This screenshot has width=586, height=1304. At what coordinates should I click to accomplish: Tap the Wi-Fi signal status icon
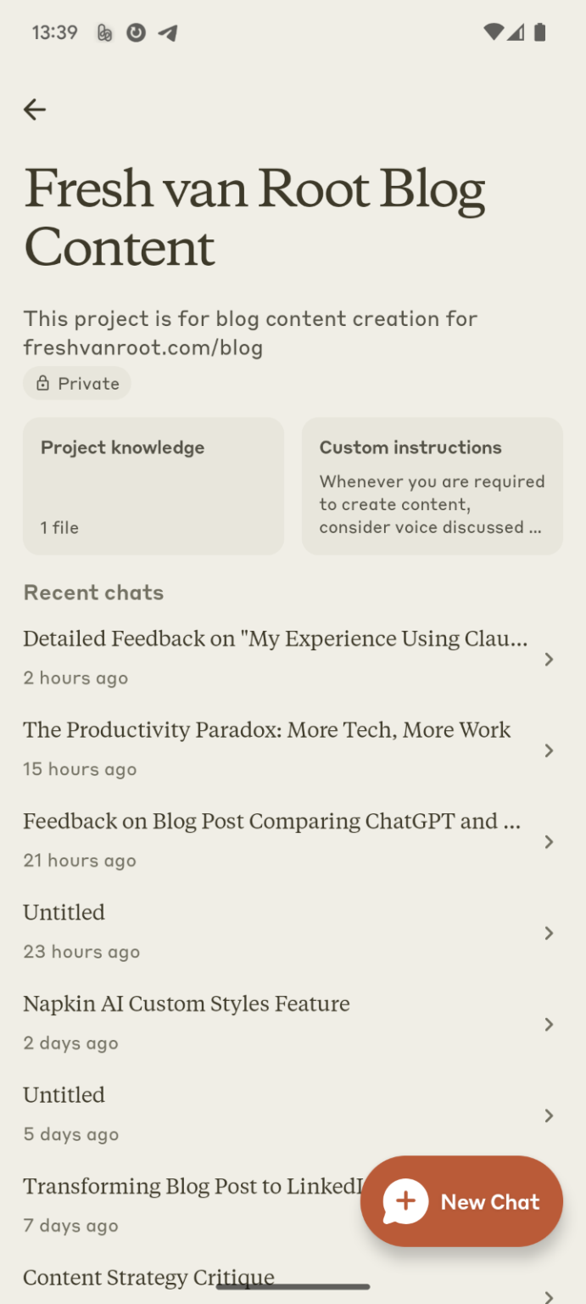click(494, 33)
